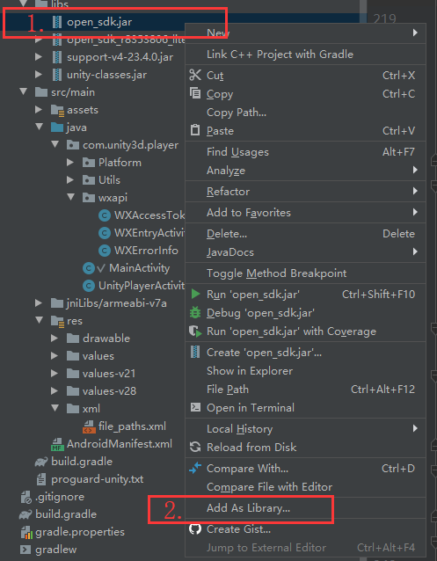Select the open_sdk.jar tree item
The image size is (437, 561).
click(99, 22)
